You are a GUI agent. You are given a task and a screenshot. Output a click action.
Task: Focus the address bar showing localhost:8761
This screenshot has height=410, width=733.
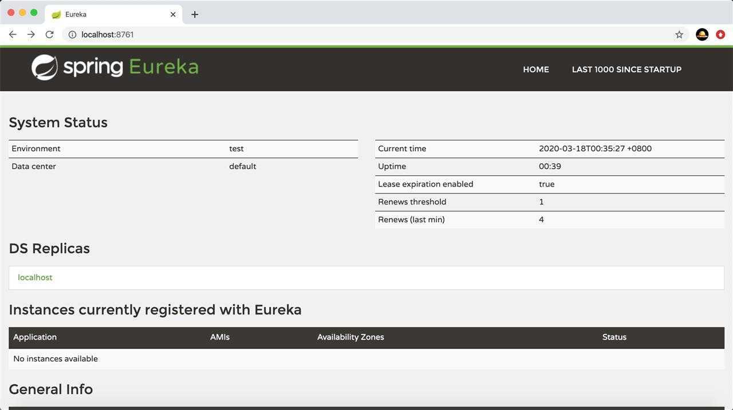click(366, 34)
